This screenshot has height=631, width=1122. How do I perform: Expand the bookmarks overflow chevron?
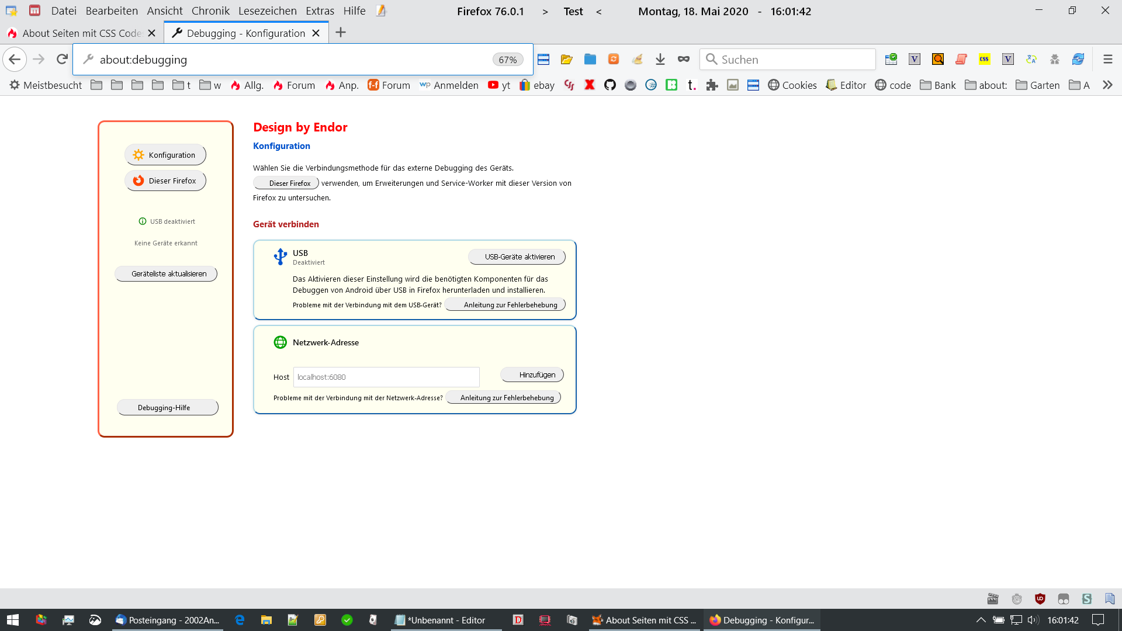pyautogui.click(x=1107, y=85)
